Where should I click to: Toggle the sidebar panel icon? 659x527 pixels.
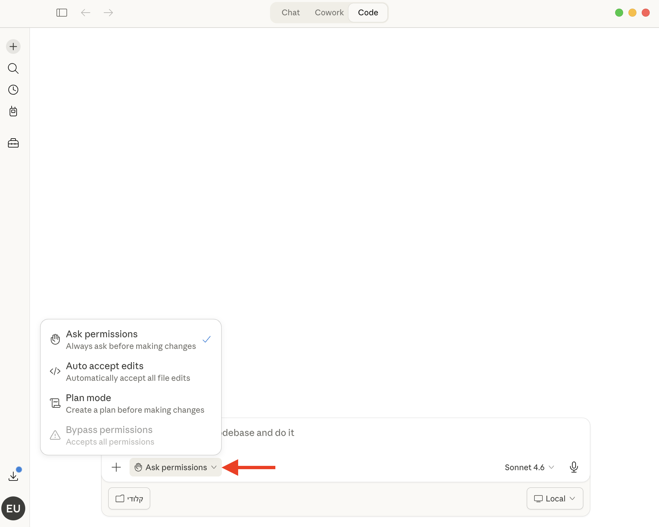tap(62, 13)
